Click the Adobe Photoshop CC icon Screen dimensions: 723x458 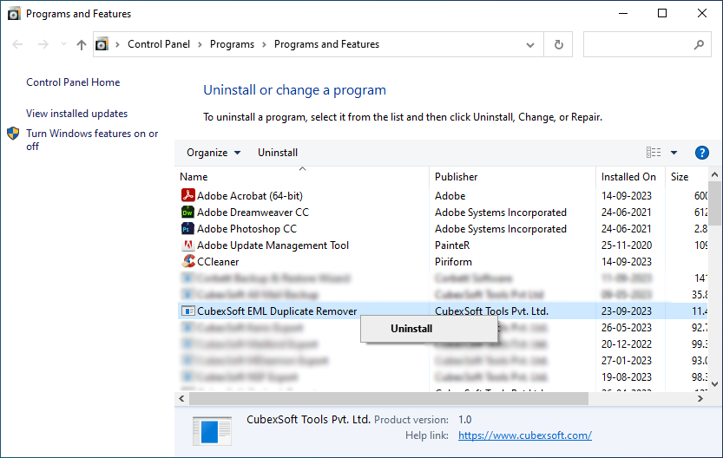point(187,228)
